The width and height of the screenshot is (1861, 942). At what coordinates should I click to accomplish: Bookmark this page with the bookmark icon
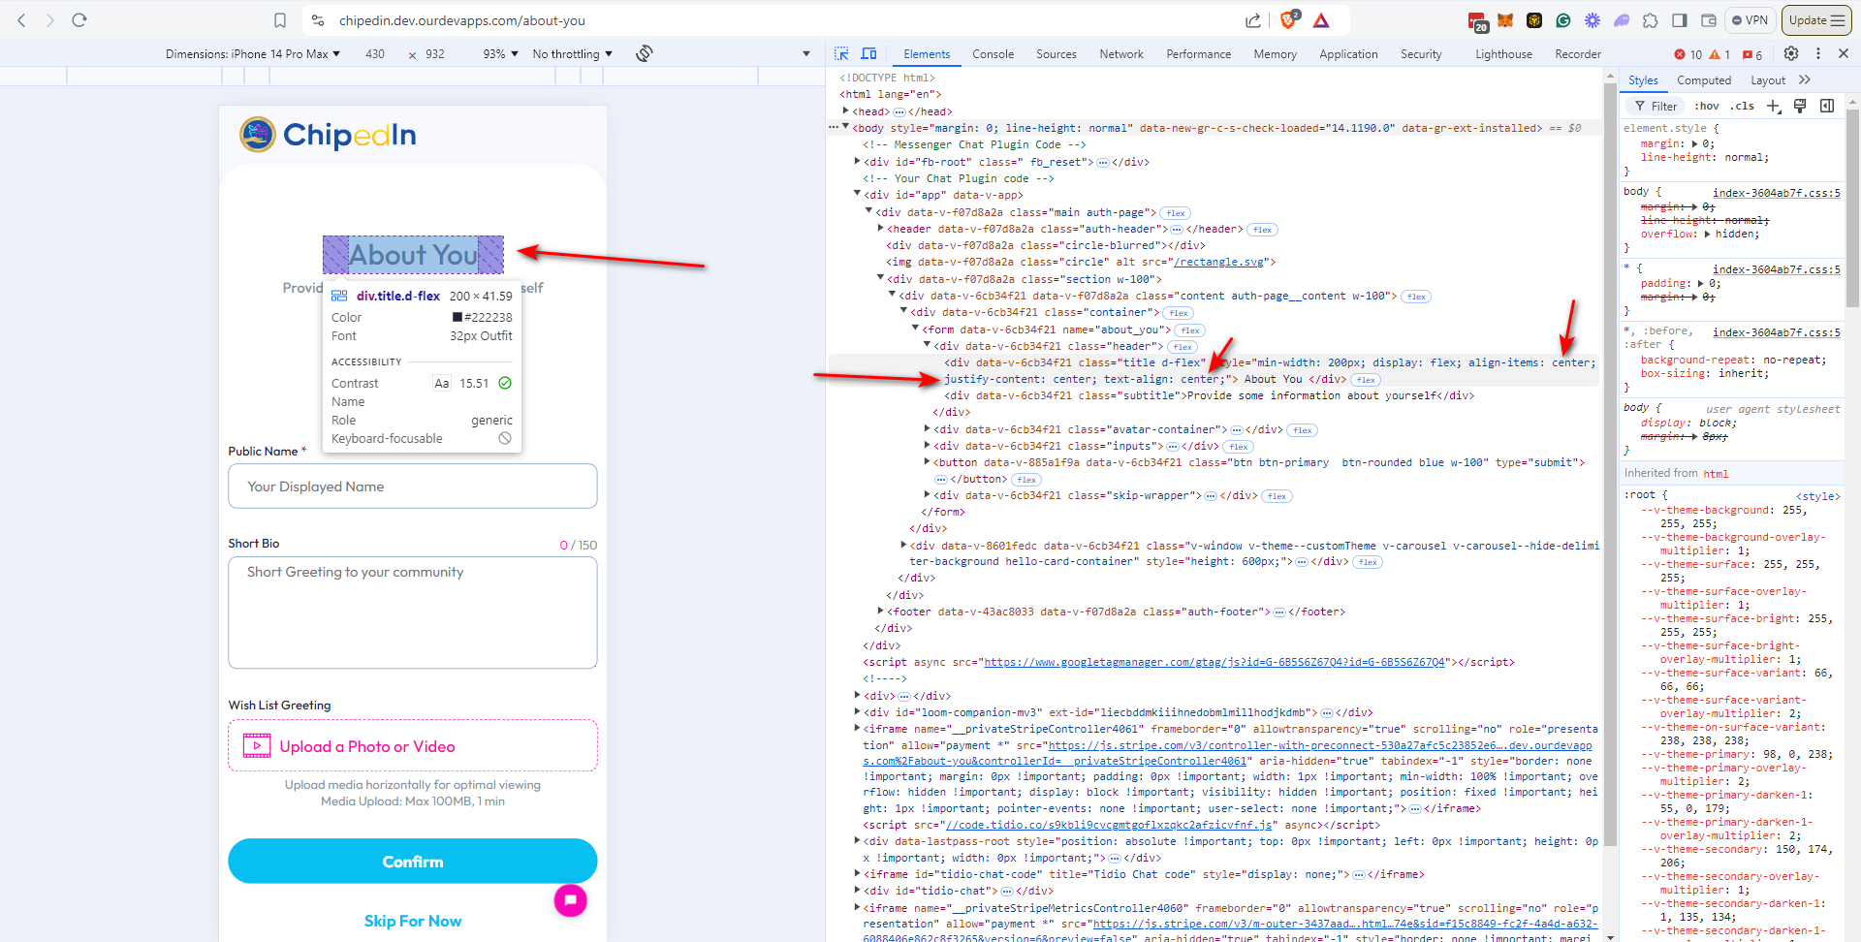280,20
